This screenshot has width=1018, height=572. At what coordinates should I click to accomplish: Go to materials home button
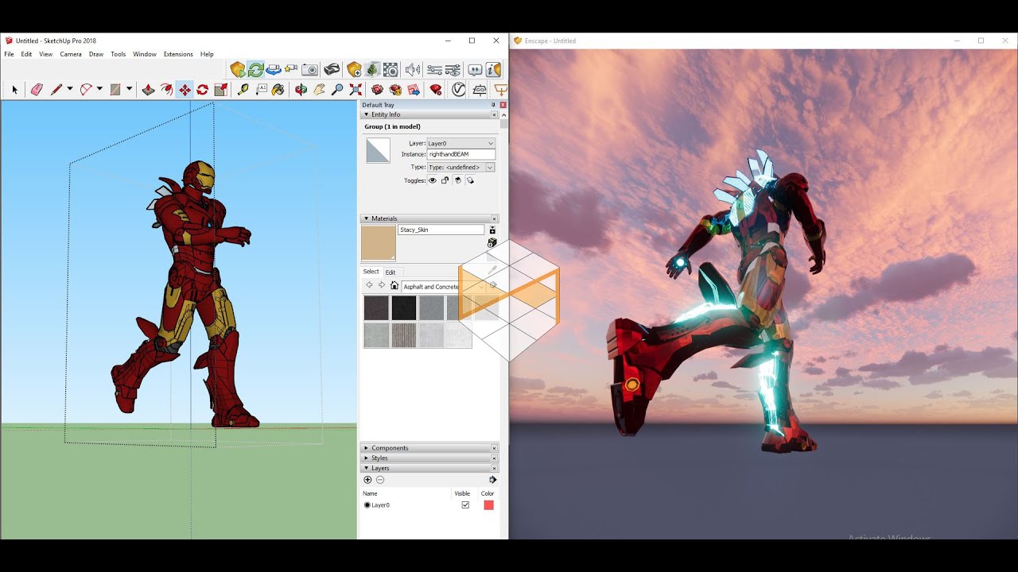pyautogui.click(x=394, y=285)
